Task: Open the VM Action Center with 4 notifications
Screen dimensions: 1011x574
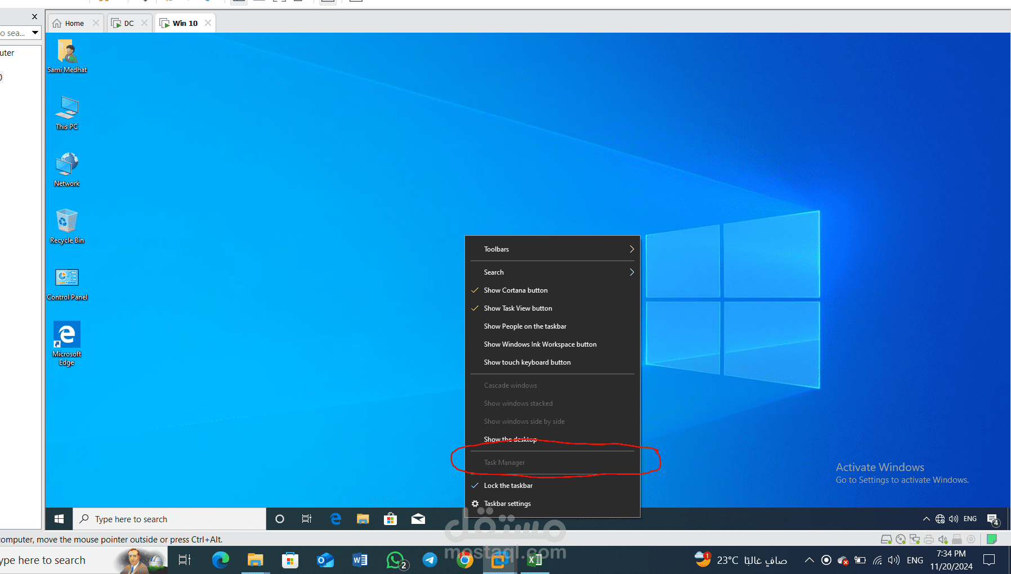Action: (993, 519)
